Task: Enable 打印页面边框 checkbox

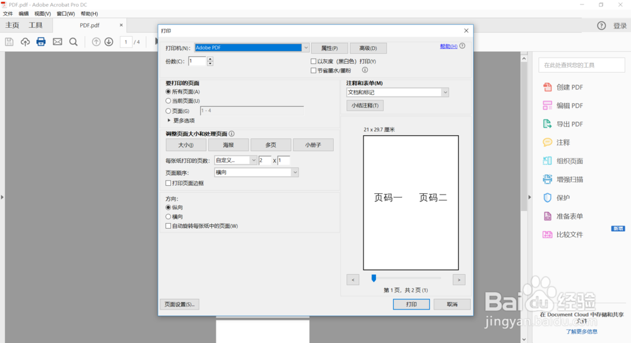Action: tap(168, 183)
